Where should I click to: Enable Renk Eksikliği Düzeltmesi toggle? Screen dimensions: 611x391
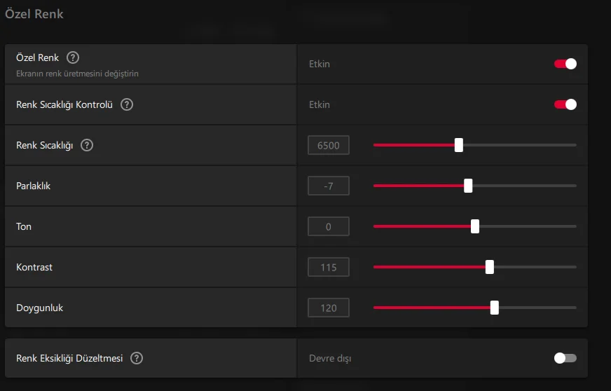pyautogui.click(x=565, y=358)
